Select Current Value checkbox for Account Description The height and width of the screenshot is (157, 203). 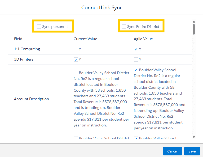[x=76, y=73]
